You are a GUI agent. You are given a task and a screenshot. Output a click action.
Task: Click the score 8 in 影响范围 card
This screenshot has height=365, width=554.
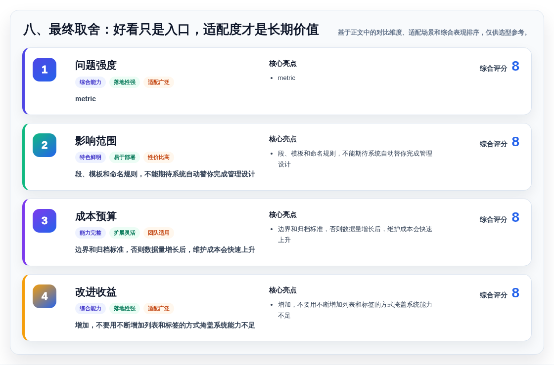[515, 142]
